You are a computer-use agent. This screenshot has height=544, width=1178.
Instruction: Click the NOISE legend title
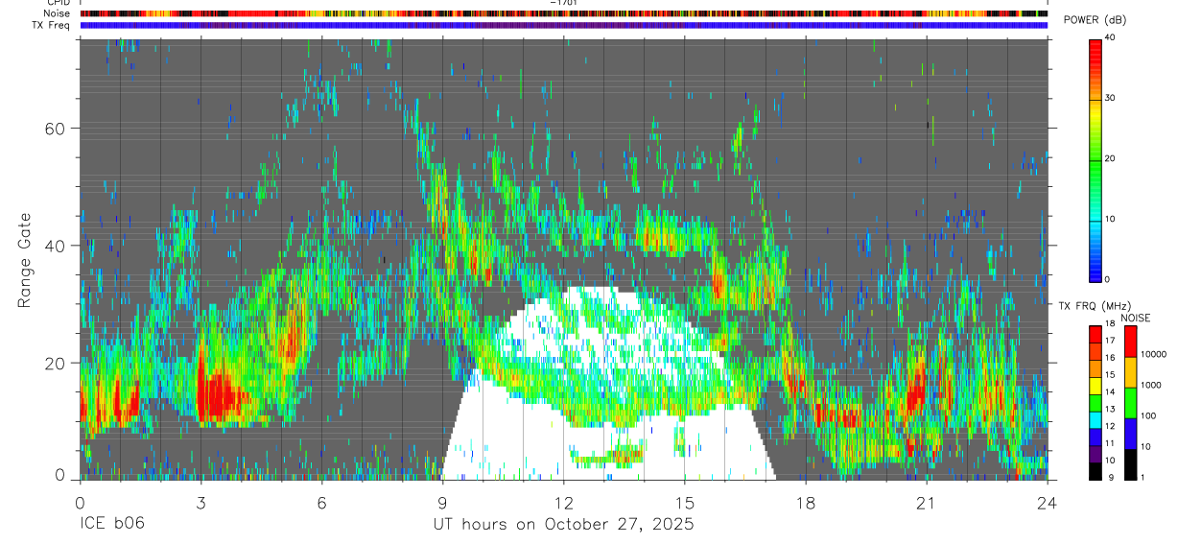pos(1136,318)
